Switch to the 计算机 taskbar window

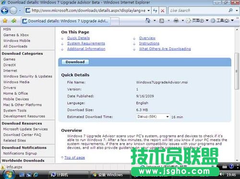(68, 175)
